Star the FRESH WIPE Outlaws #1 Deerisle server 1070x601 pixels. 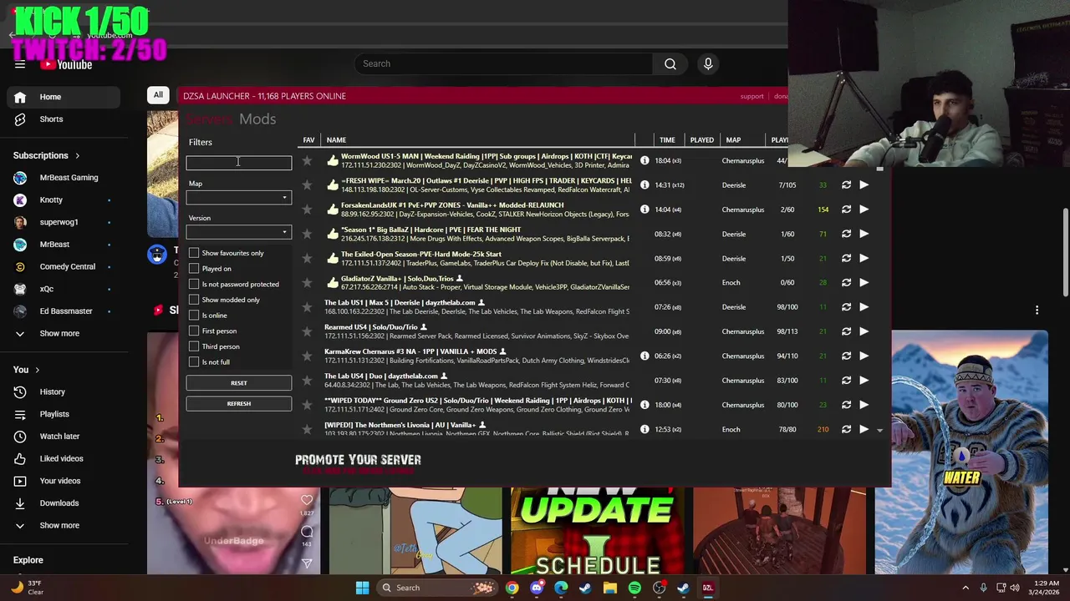pos(307,184)
